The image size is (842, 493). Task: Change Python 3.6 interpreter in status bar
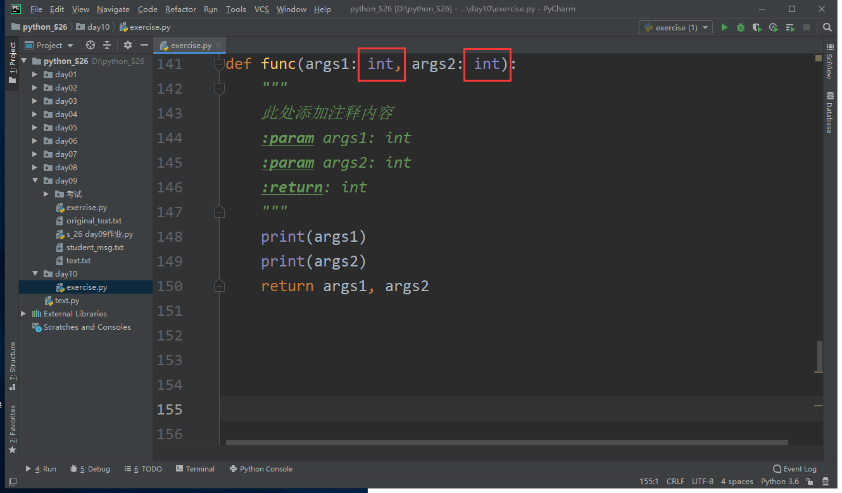[x=779, y=482]
